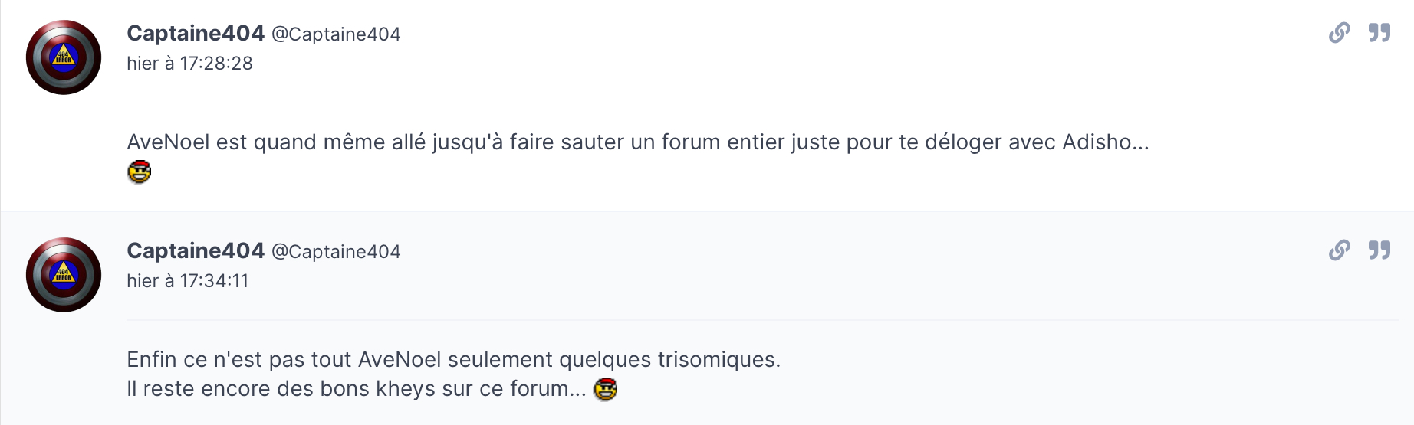Click the divider line under the 17:34:11 timestamp
Image resolution: width=1414 pixels, height=425 pixels.
(x=761, y=320)
